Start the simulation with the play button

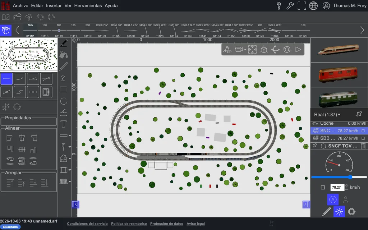(298, 50)
